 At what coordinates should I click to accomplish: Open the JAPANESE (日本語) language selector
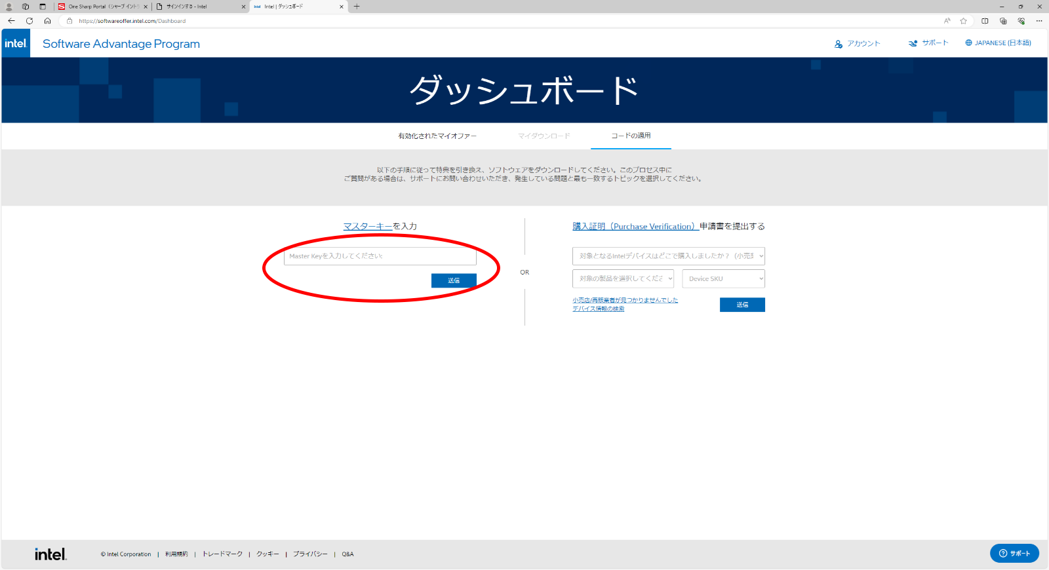tap(1002, 43)
